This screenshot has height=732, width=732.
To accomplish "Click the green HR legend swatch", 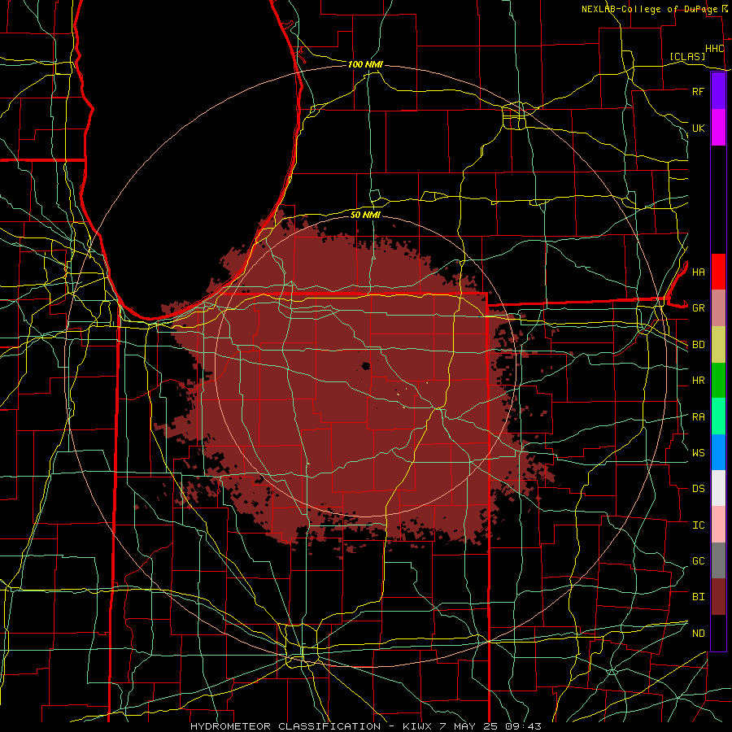I will click(718, 381).
